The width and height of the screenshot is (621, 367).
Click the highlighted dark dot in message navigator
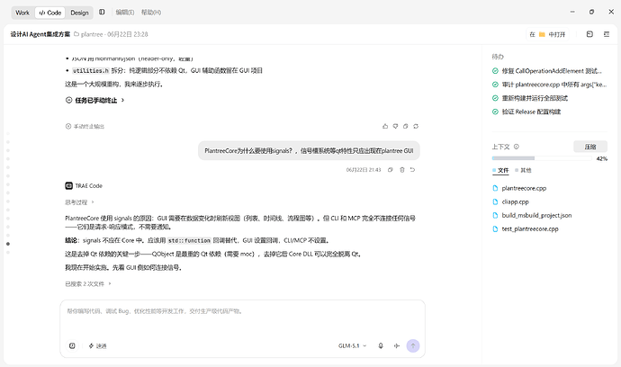point(8,244)
